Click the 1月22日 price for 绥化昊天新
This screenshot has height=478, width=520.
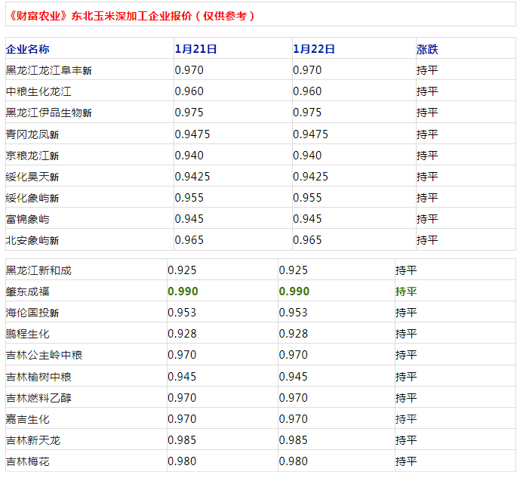(x=310, y=177)
